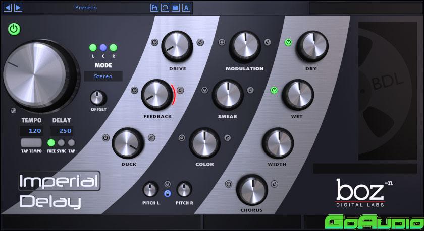
Task: Click the Width knob
Action: point(278,143)
